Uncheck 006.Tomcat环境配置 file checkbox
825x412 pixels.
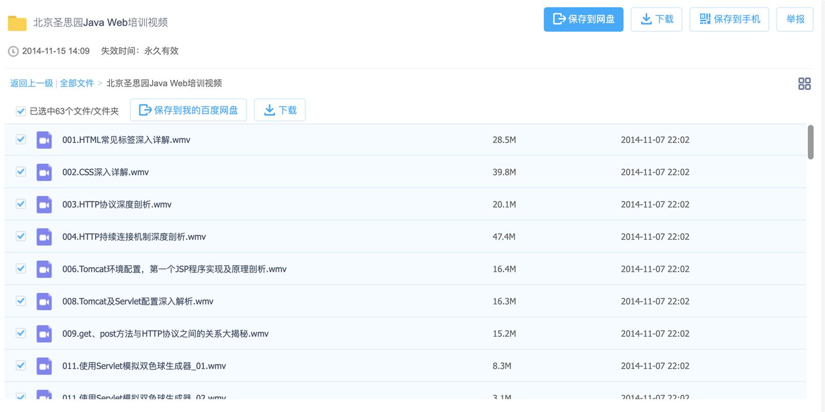(20, 269)
